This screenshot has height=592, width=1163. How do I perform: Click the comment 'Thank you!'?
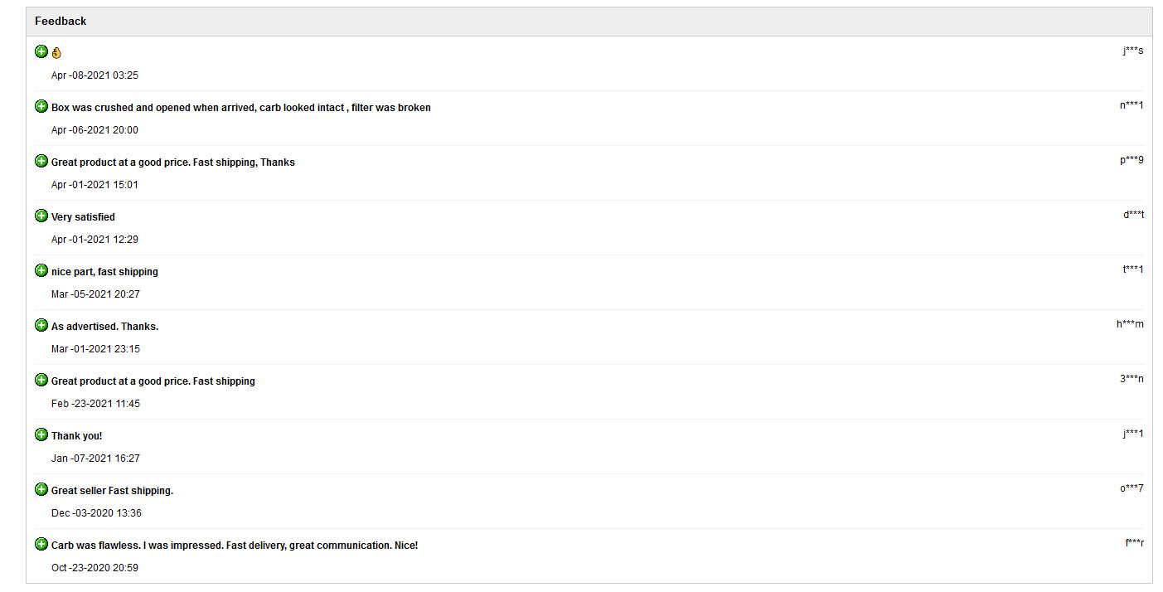[77, 436]
